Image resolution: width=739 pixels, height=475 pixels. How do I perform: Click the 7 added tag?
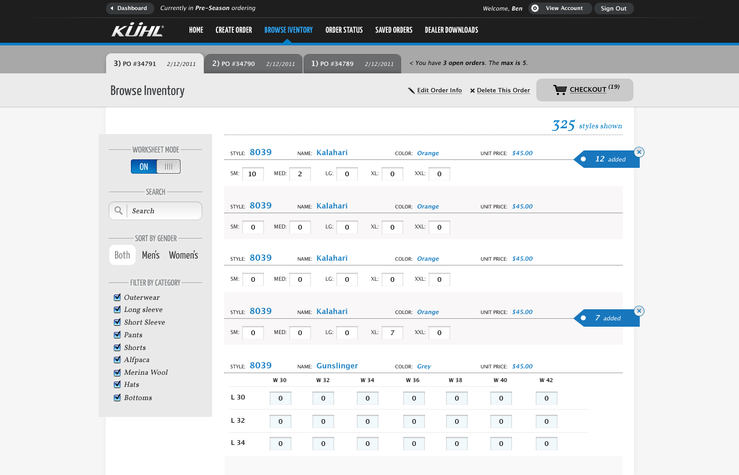click(x=607, y=318)
